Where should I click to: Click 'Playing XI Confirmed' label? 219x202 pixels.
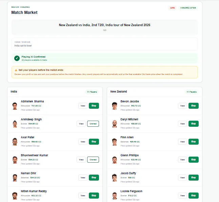(x=33, y=57)
